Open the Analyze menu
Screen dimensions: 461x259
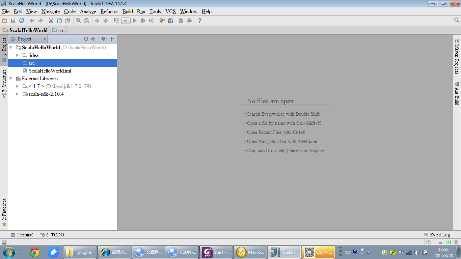pos(88,11)
